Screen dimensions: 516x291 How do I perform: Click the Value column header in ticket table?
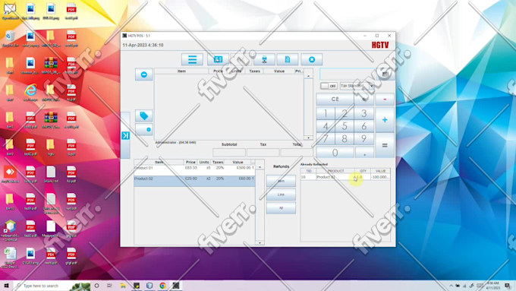point(278,71)
